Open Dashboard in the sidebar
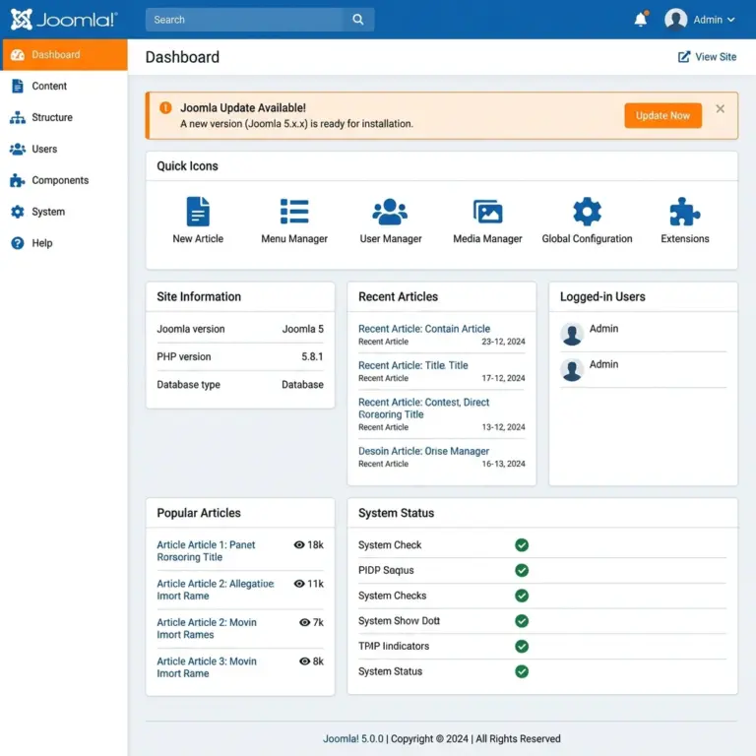This screenshot has height=756, width=756. coord(64,54)
